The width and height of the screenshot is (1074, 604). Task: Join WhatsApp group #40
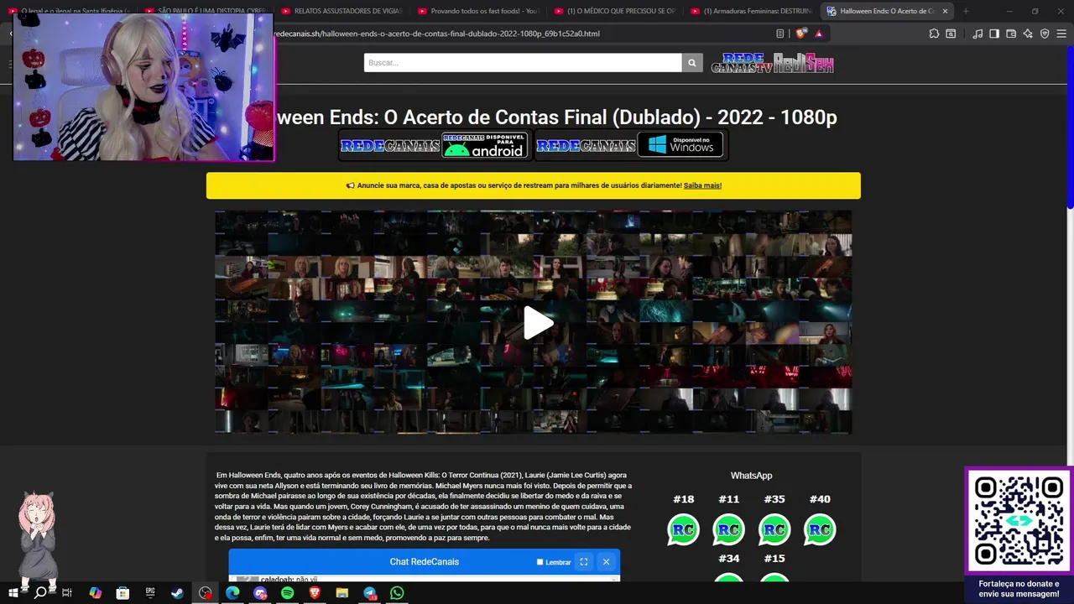pos(820,529)
